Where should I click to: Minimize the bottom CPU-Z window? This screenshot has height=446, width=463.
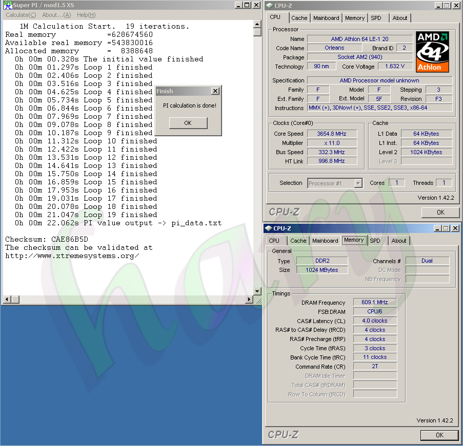point(437,228)
